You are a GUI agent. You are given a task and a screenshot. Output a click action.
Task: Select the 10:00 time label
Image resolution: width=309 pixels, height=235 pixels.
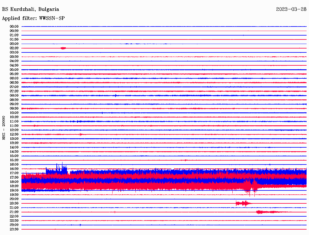tap(14, 113)
